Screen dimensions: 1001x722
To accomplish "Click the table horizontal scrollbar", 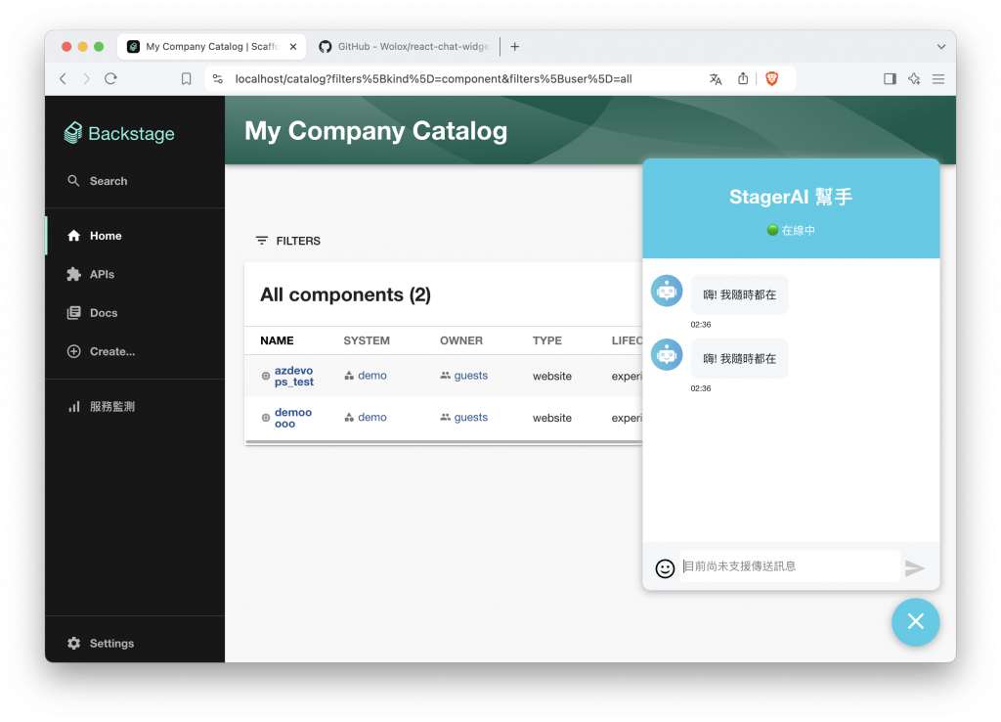I will point(444,441).
